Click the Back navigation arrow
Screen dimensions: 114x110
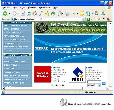point(5,14)
